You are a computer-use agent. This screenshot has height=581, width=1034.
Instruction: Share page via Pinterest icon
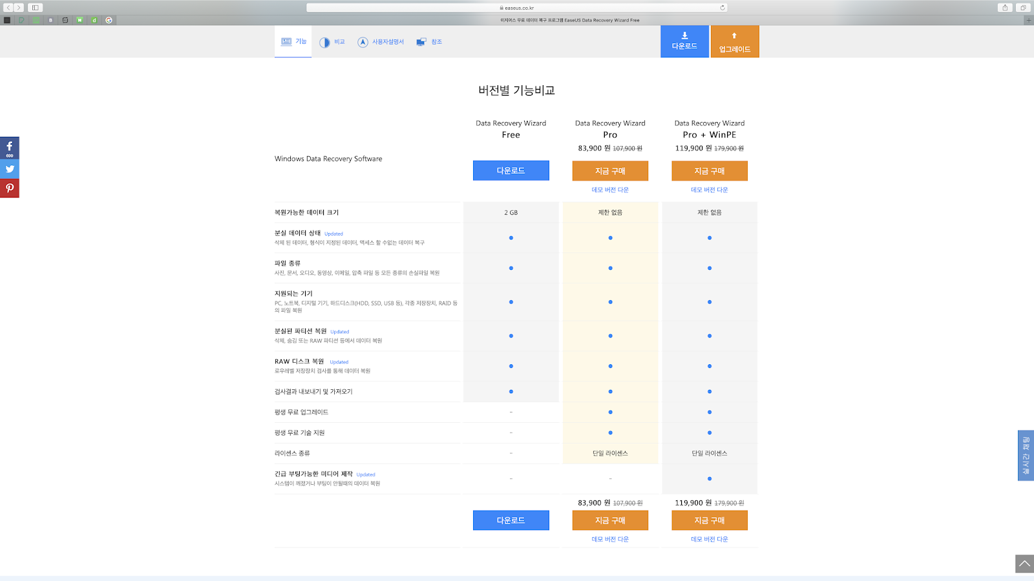(x=10, y=189)
